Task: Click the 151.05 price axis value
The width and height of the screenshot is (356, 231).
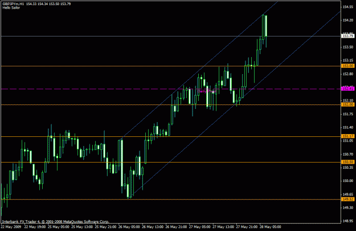Action: click(348, 141)
